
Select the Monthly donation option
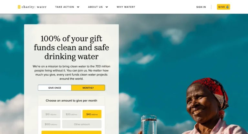point(88,88)
